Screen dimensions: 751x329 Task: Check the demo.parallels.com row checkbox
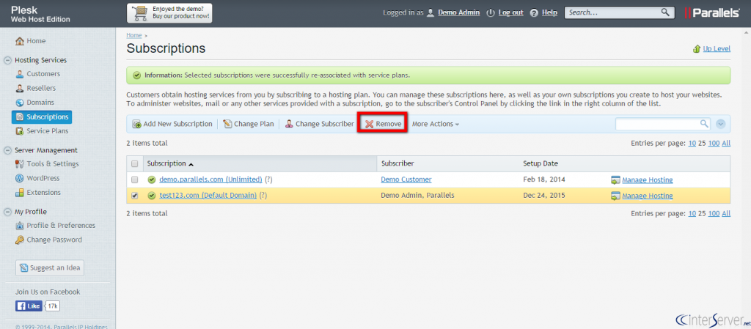(135, 180)
